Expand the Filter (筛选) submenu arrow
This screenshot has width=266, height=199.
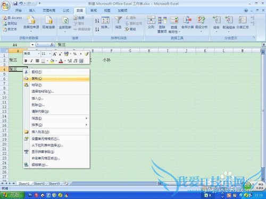(86, 118)
